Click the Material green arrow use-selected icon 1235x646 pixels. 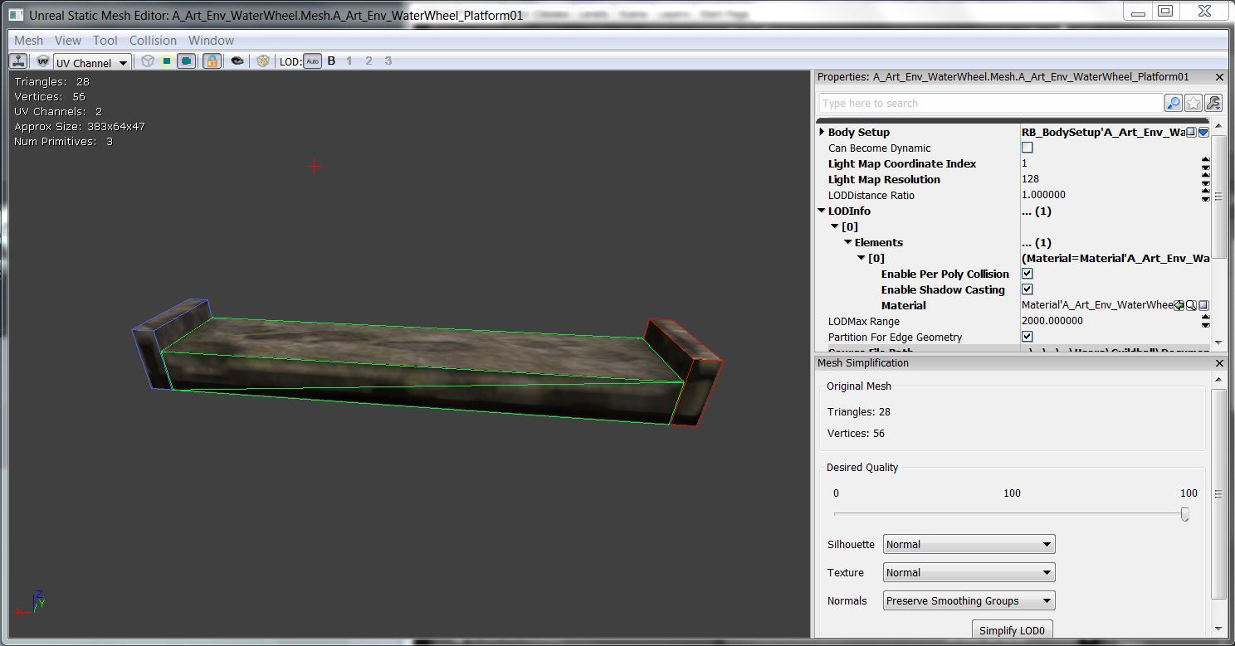(1179, 305)
